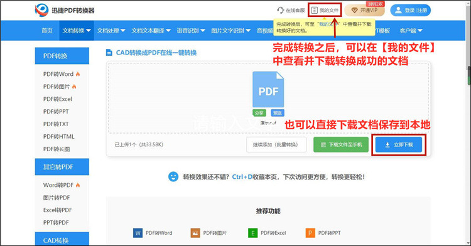Click the converted PDF file thumbnail
The width and height of the screenshot is (471, 246).
pos(268,89)
